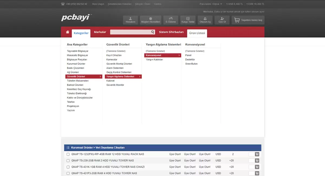Check the QNAP TS-431K-1GB row checkbox
Viewport: 325px width, 176px height.
[68, 167]
